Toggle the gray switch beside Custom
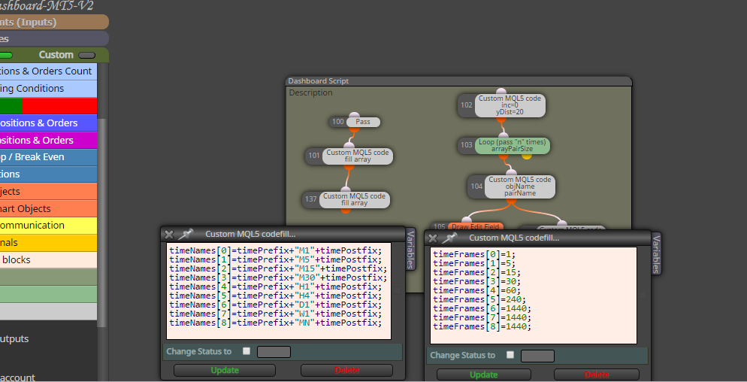747x382 pixels. [x=86, y=56]
